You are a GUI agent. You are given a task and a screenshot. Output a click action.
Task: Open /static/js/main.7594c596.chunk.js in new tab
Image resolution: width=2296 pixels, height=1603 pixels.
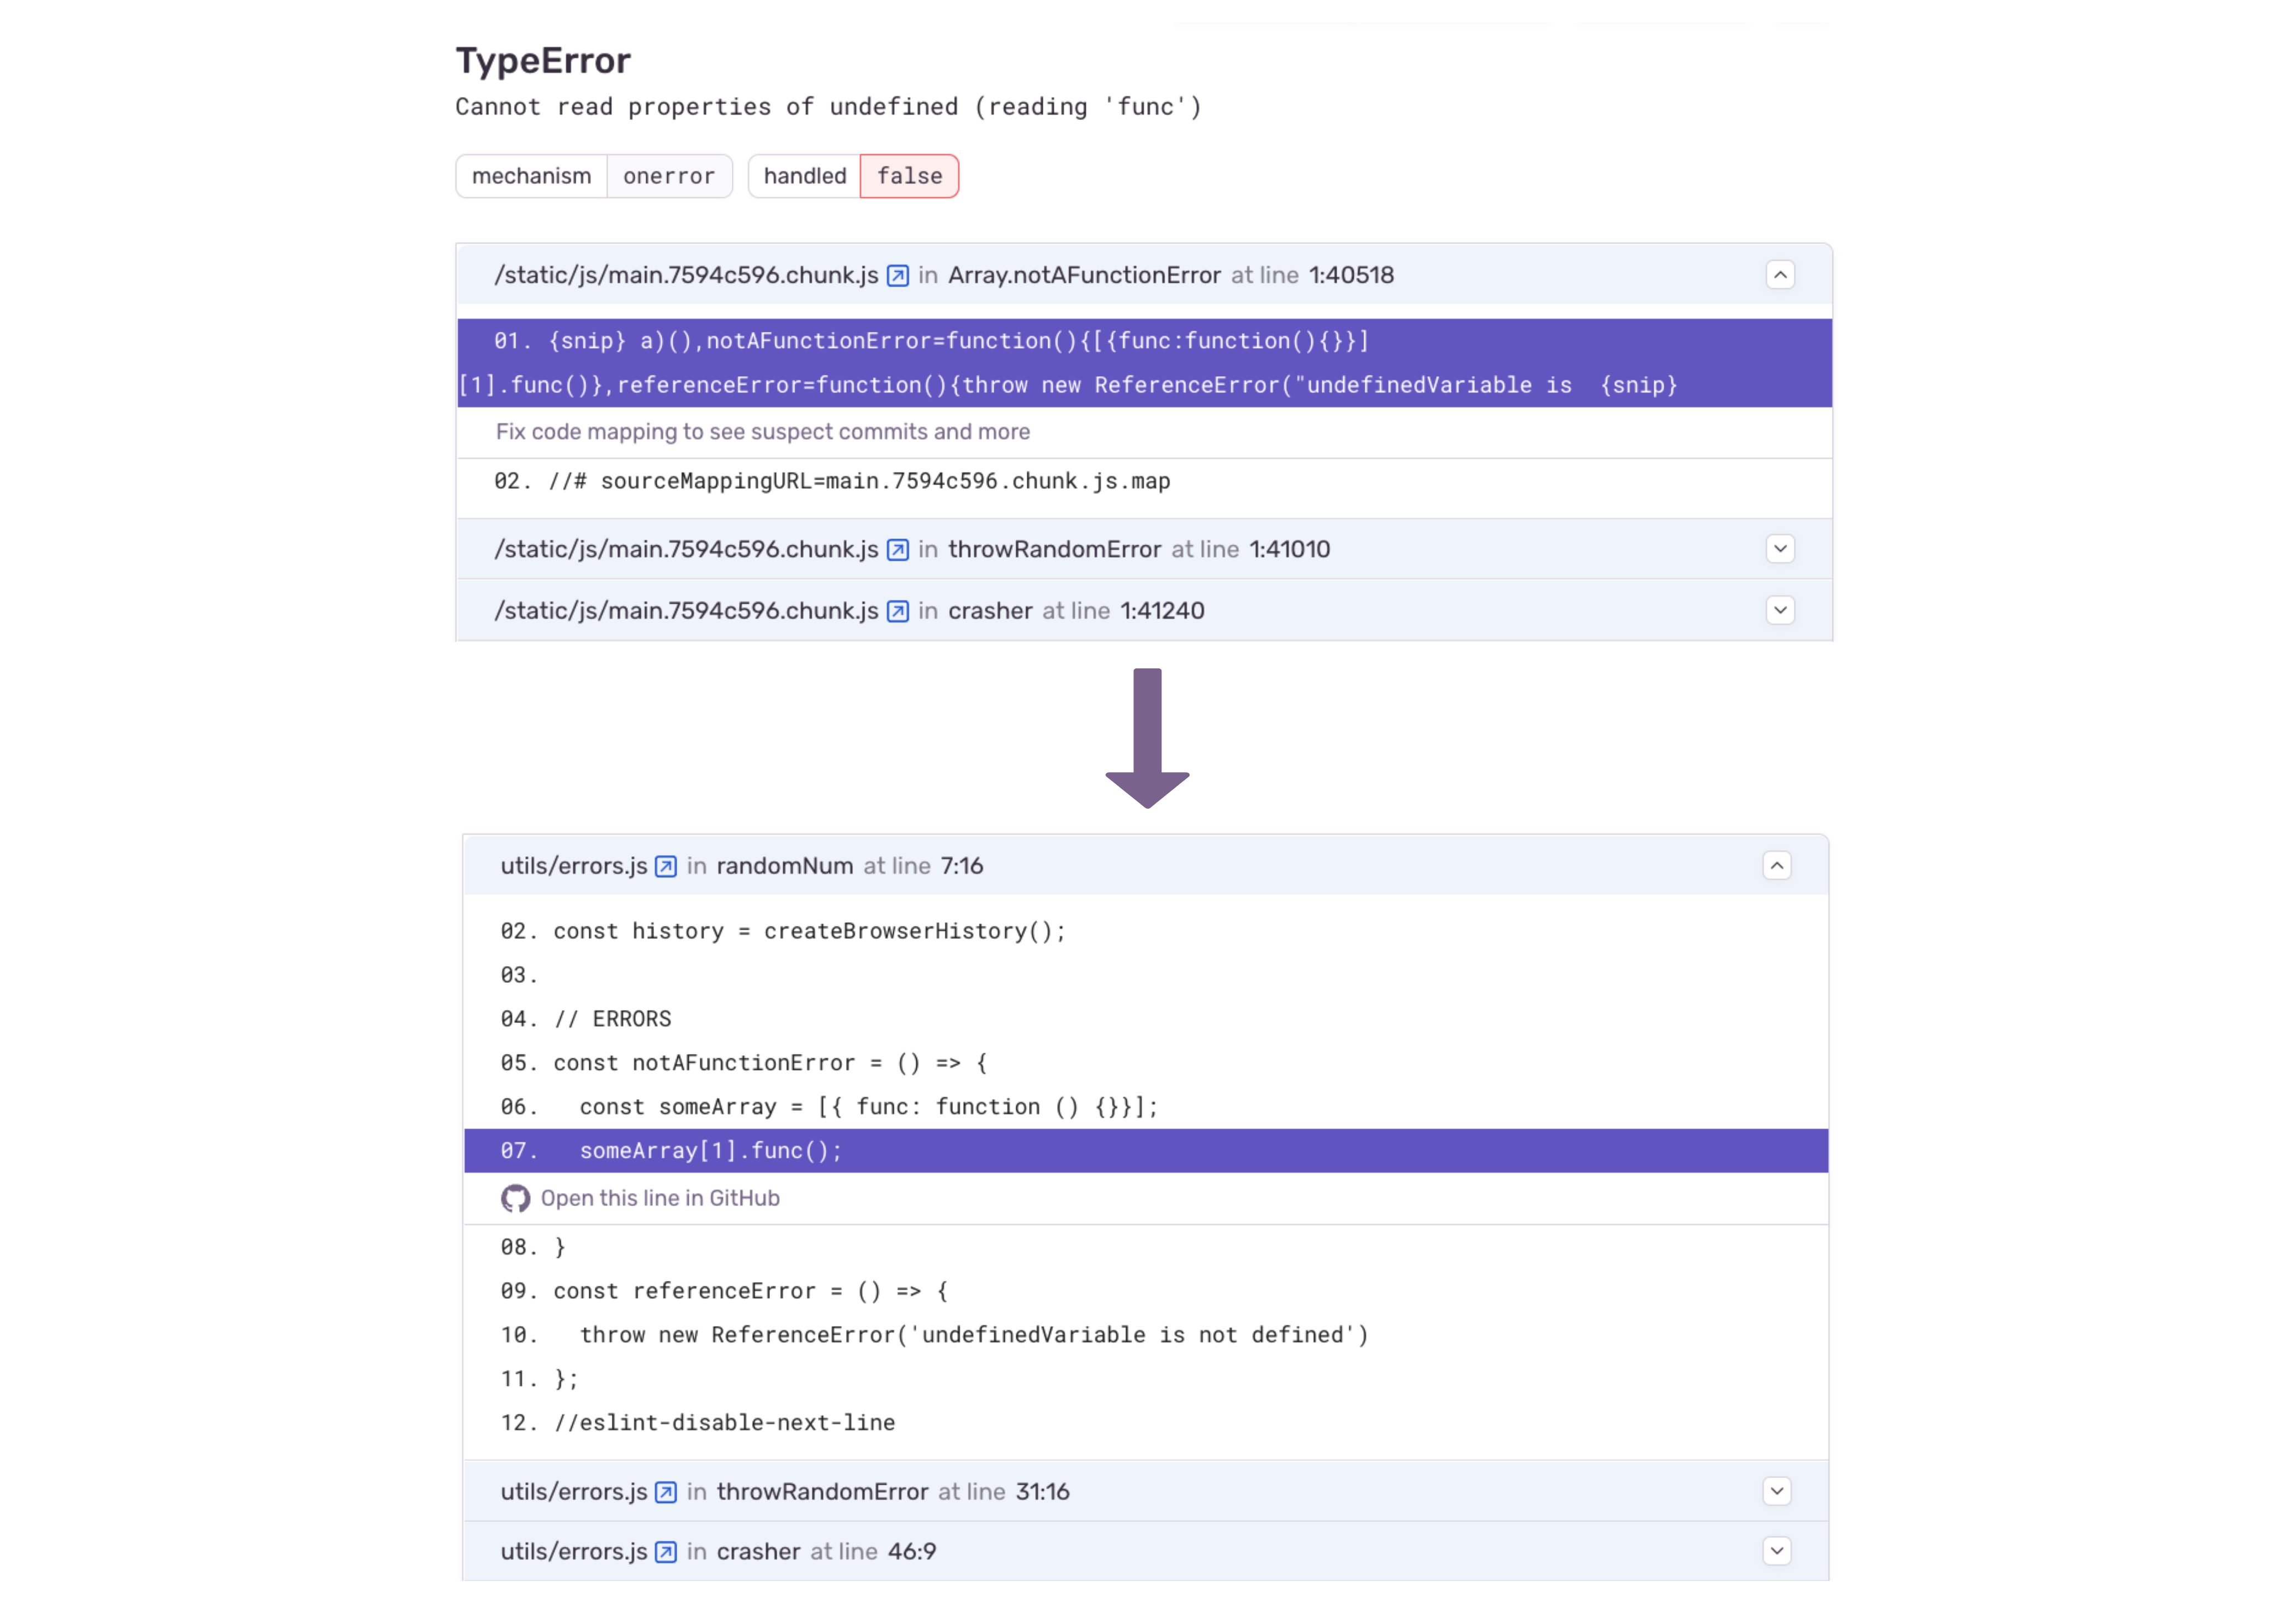click(x=897, y=275)
